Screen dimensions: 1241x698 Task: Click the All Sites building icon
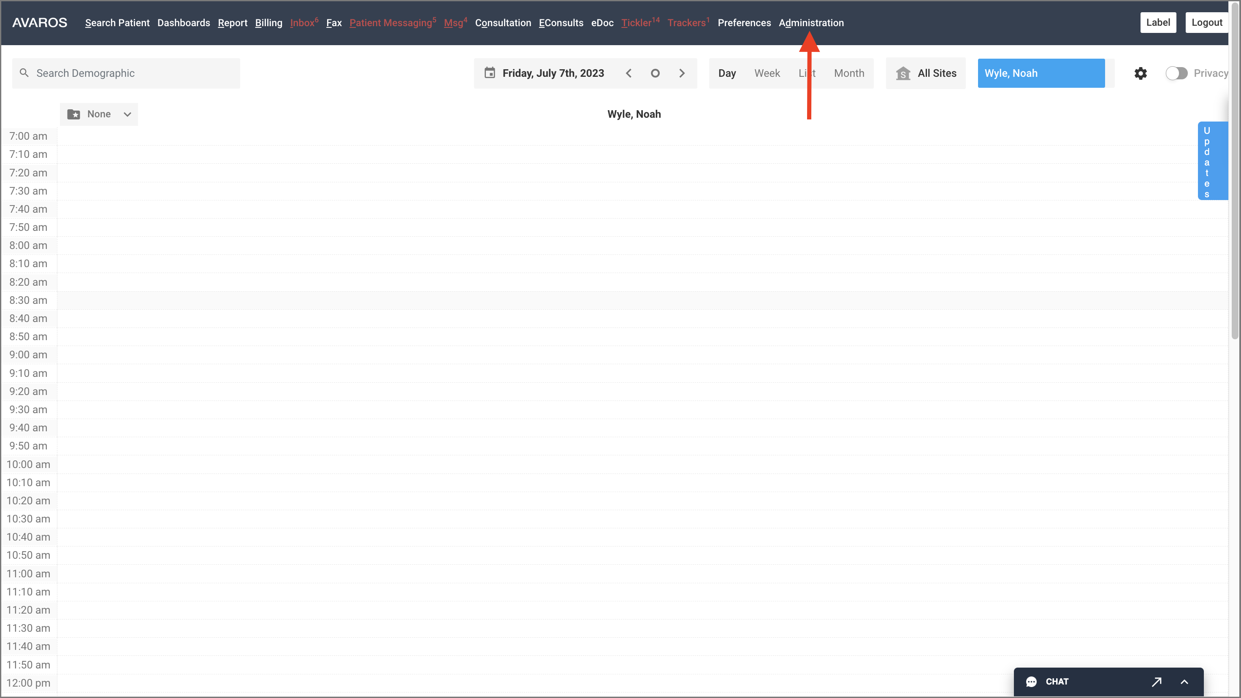[903, 74]
